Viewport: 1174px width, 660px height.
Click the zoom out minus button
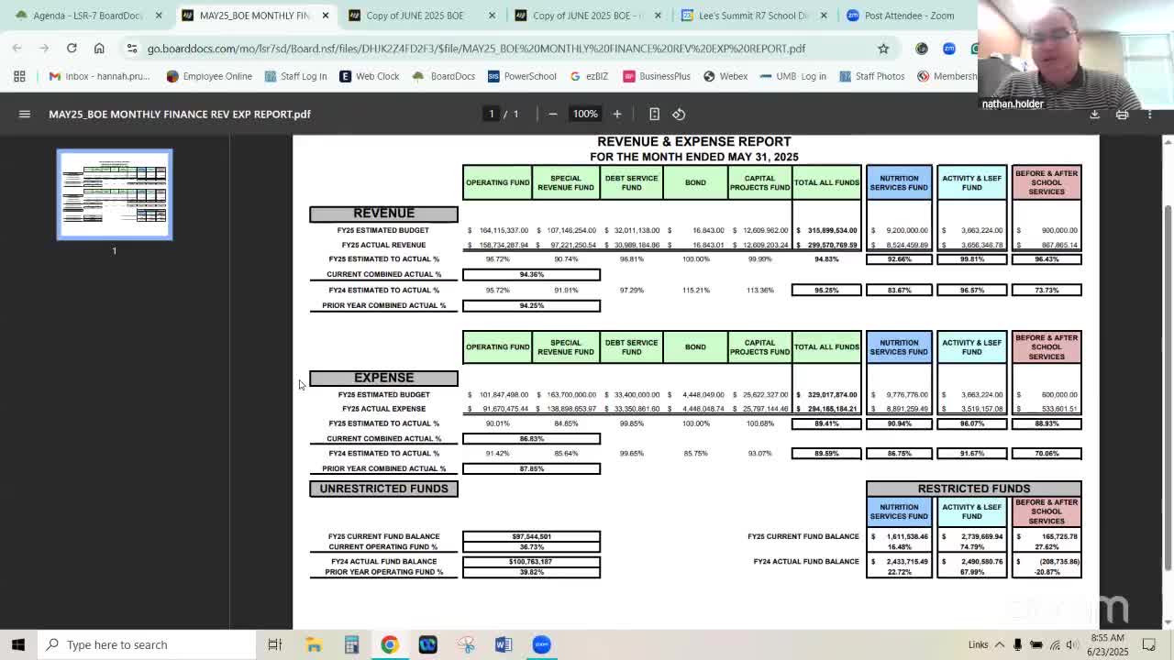(x=552, y=114)
